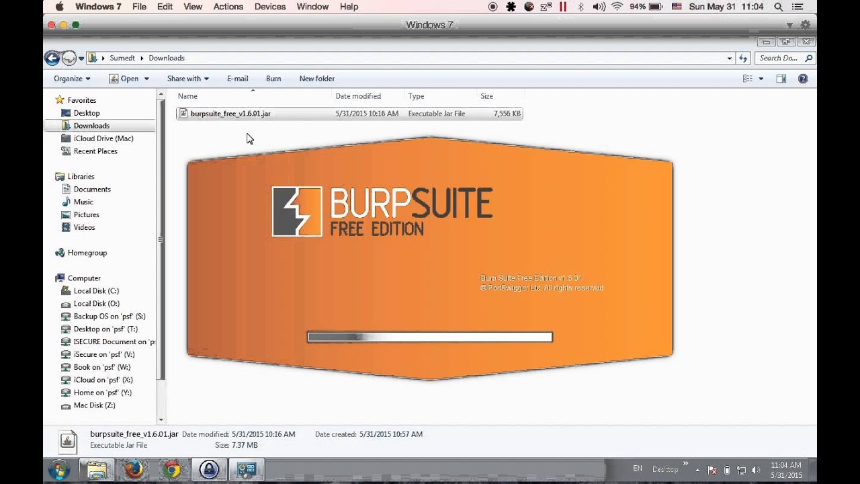Select Libraries in the navigation pane
The image size is (860, 484).
pyautogui.click(x=81, y=176)
